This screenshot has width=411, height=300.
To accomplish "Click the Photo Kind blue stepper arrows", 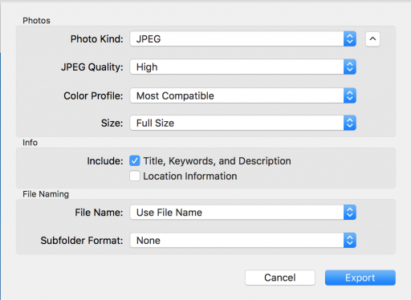I will tap(350, 39).
